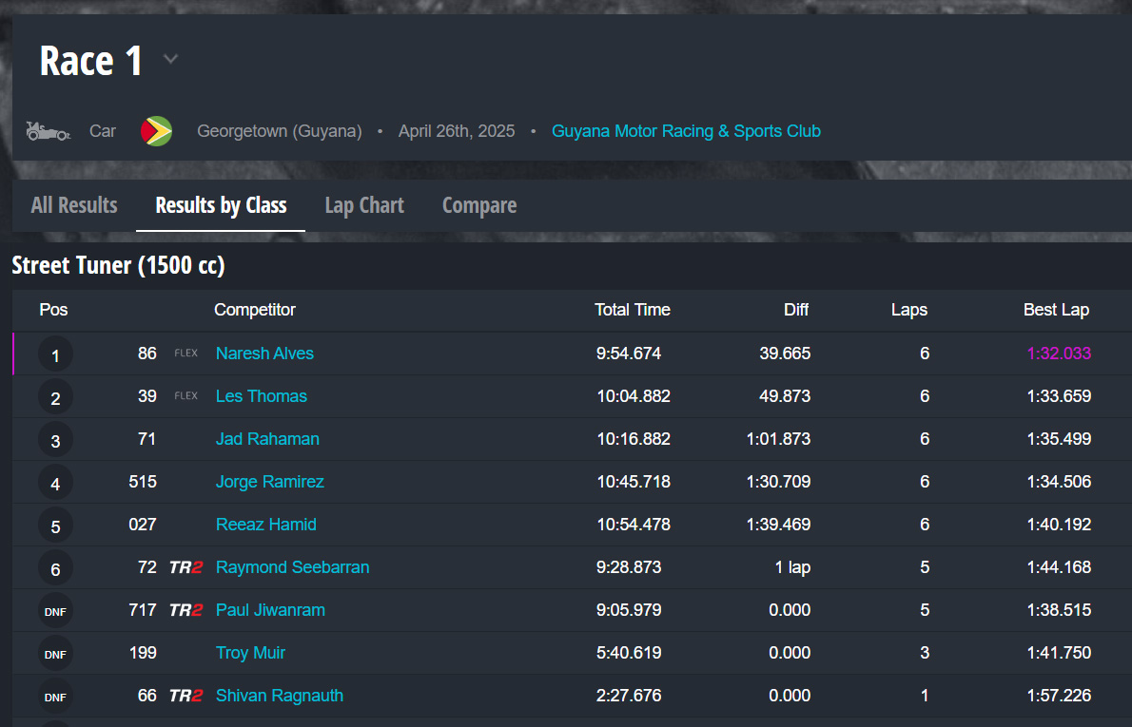This screenshot has height=727, width=1132.
Task: Open the Lap Chart tab
Action: (x=364, y=205)
